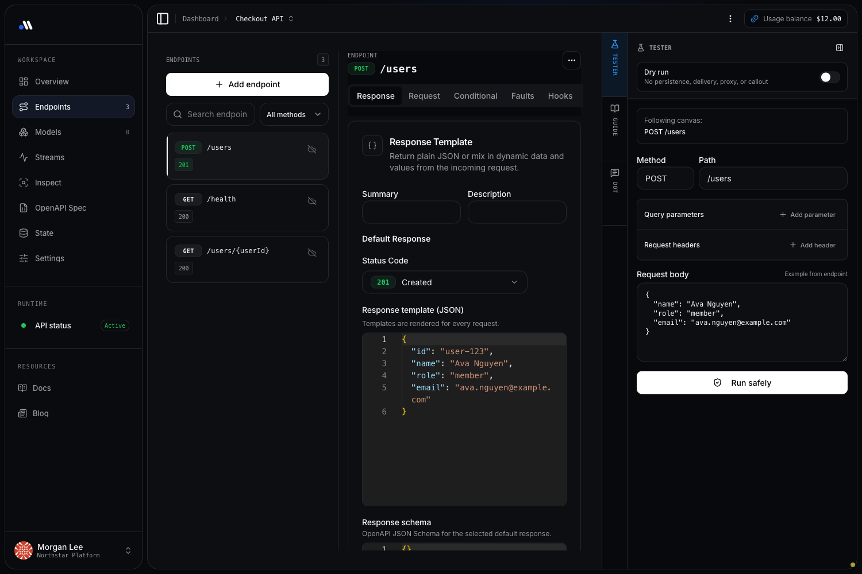Select Inspect in the sidebar
862x574 pixels.
74,183
